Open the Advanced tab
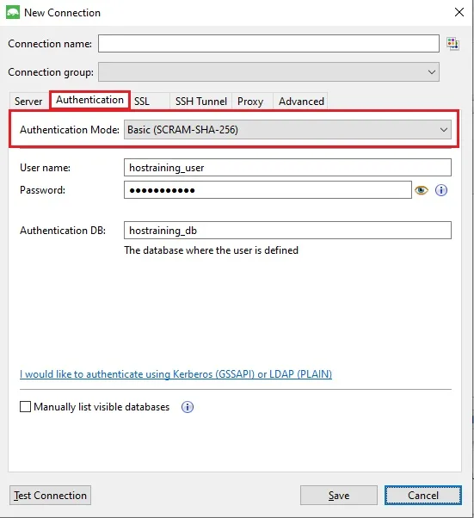 (301, 101)
